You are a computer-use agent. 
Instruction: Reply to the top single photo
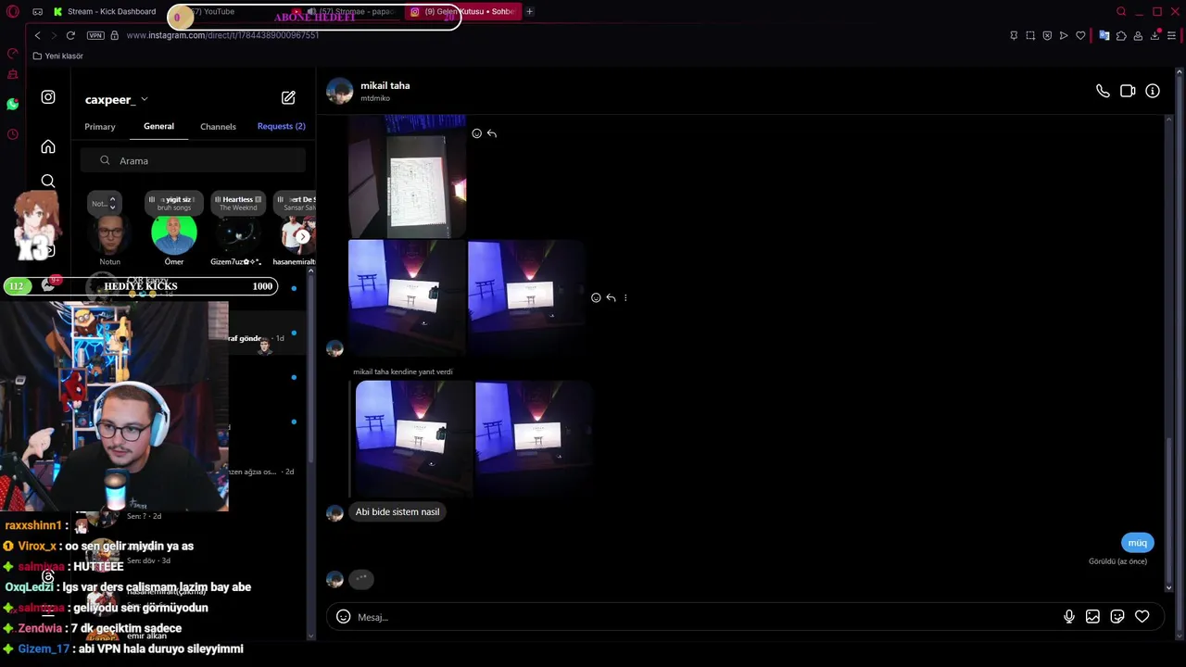[x=492, y=133]
